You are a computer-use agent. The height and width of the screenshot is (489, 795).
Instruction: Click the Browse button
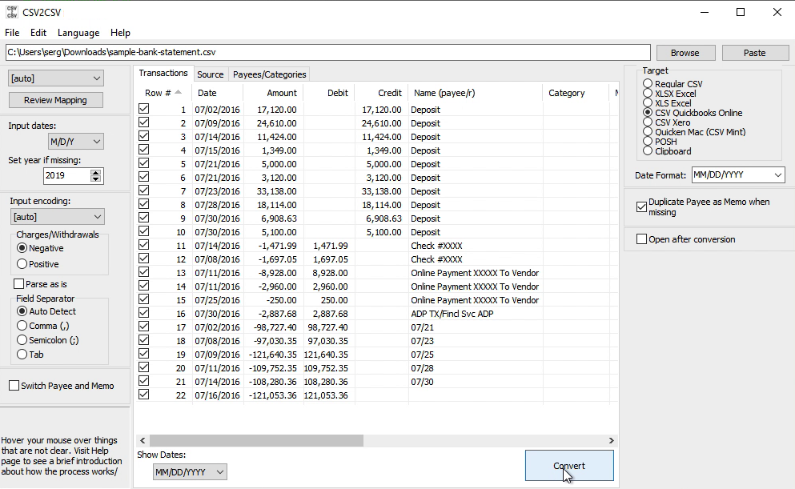(x=685, y=53)
